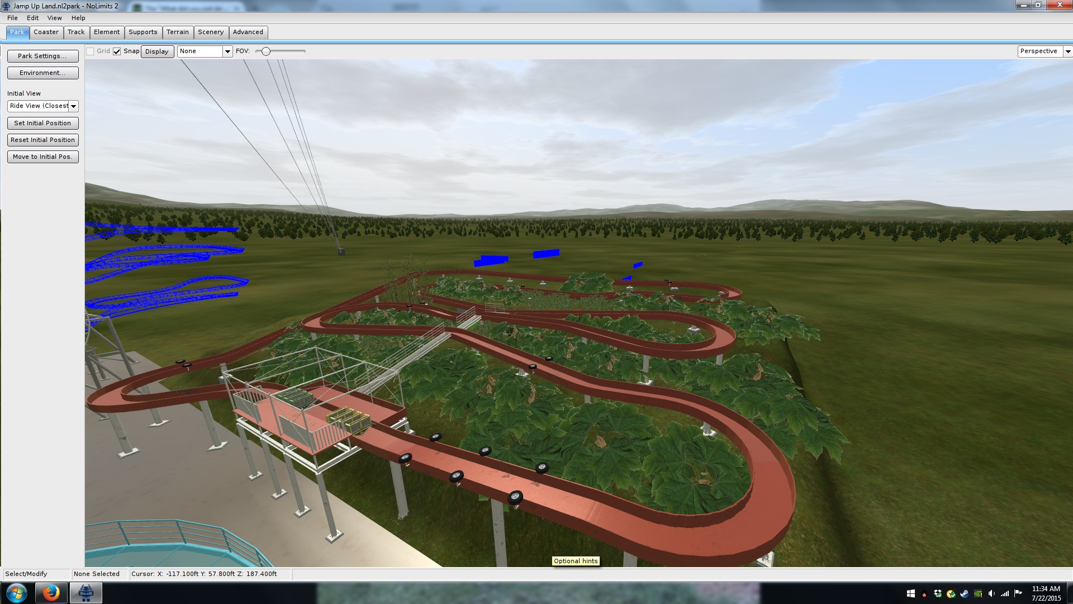Click the Action Center flag icon
Image resolution: width=1073 pixels, height=604 pixels.
click(1018, 593)
